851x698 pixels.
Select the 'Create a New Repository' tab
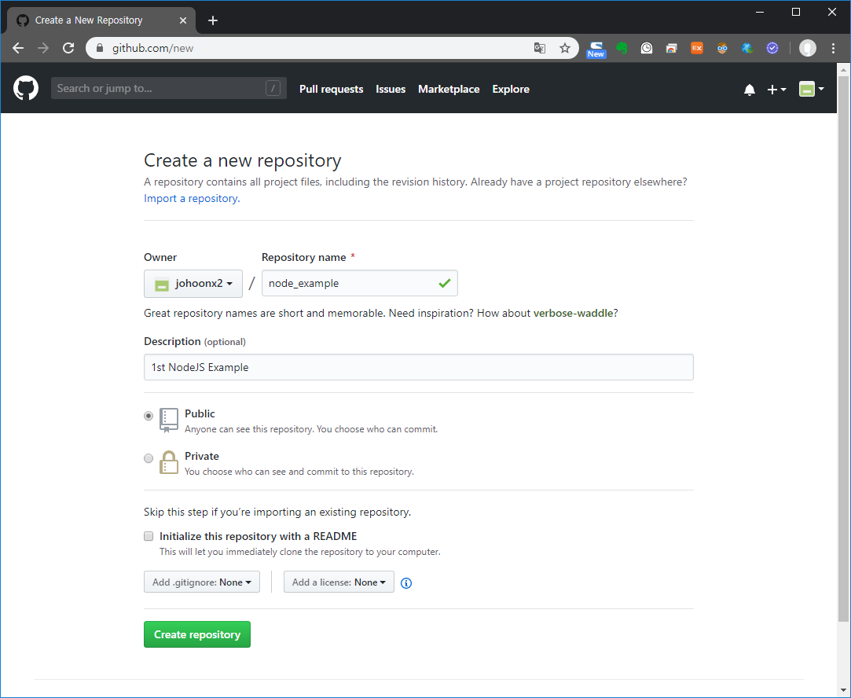tap(101, 20)
